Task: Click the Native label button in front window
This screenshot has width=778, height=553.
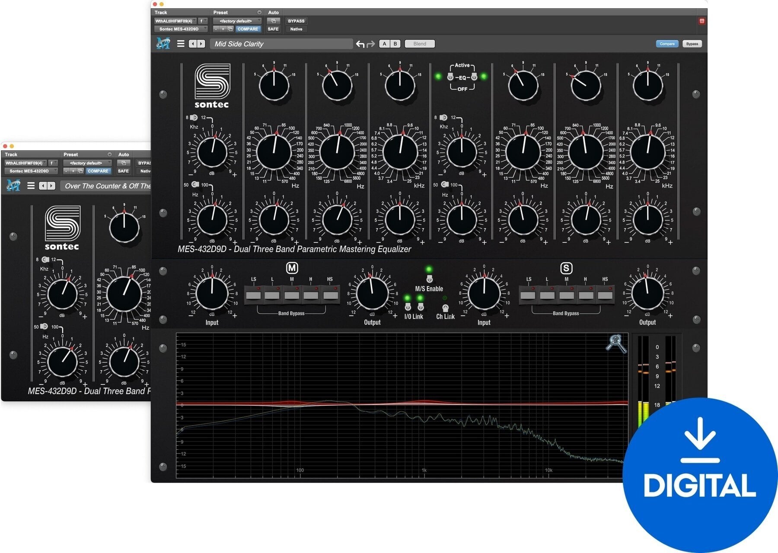Action: tap(296, 29)
